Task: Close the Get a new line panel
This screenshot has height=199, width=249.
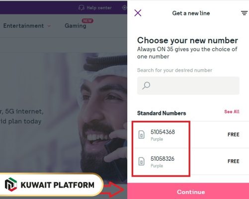Action: (138, 13)
